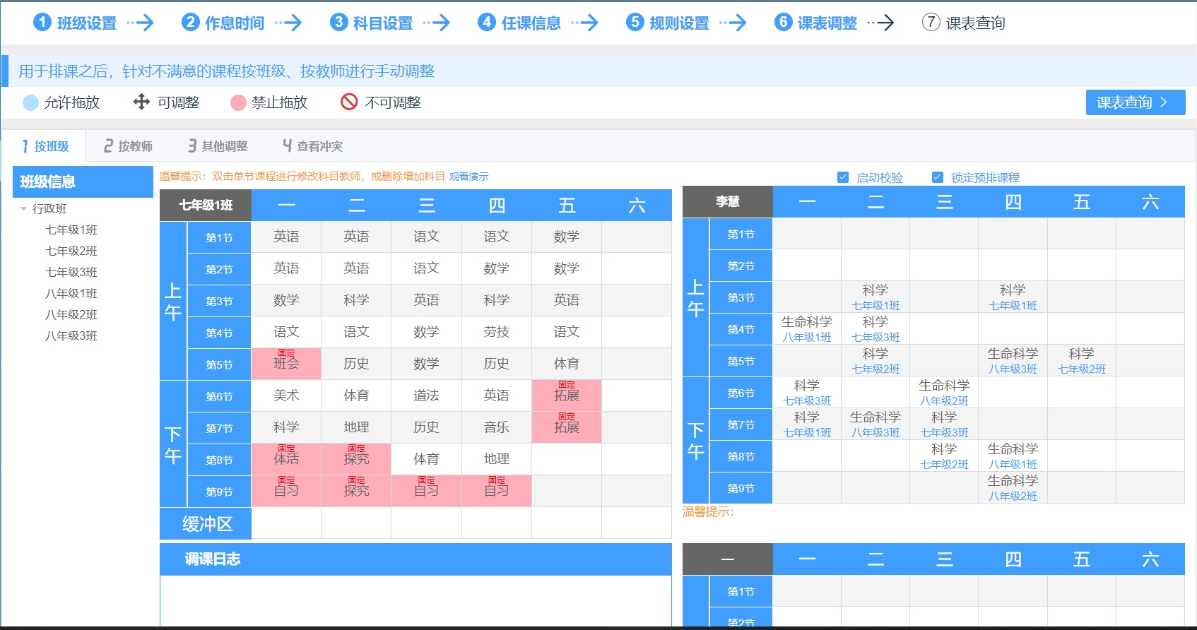The height and width of the screenshot is (630, 1197).
Task: Click 李慧's 科学 七年级1班 Thursday period 3
Action: [x=1013, y=297]
